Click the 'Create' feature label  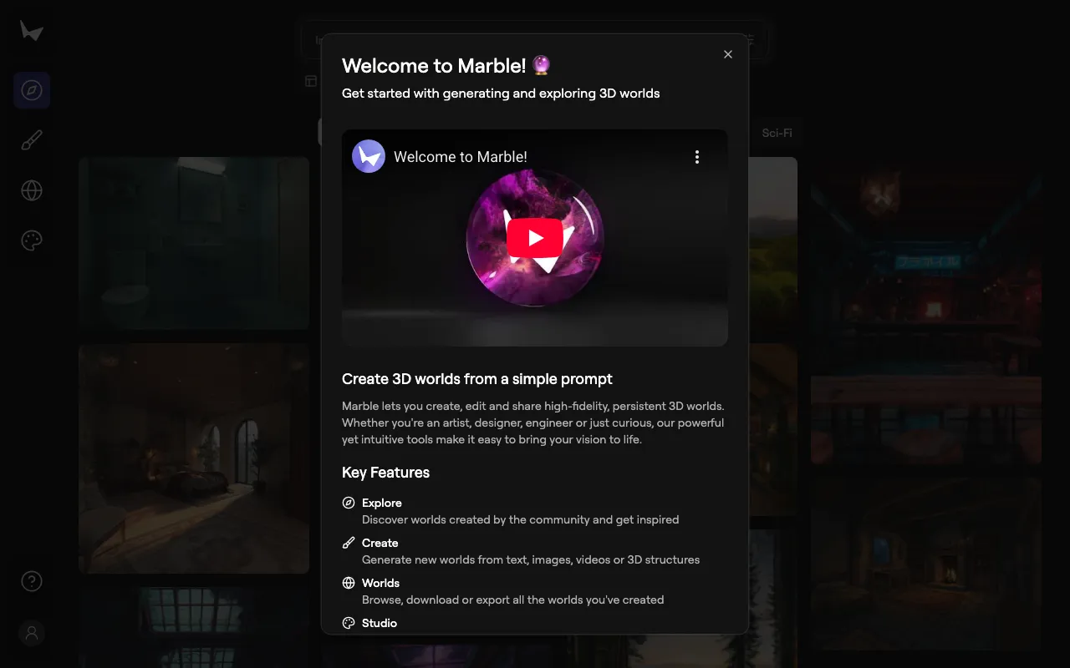[380, 543]
